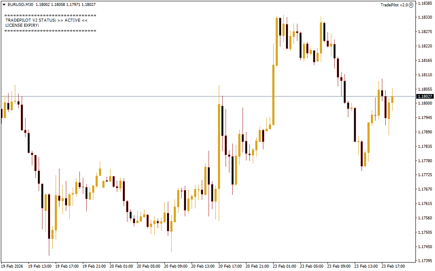The image size is (435, 271).
Task: Click the 20 Feb 17:00 time label
Action: pyautogui.click(x=230, y=266)
